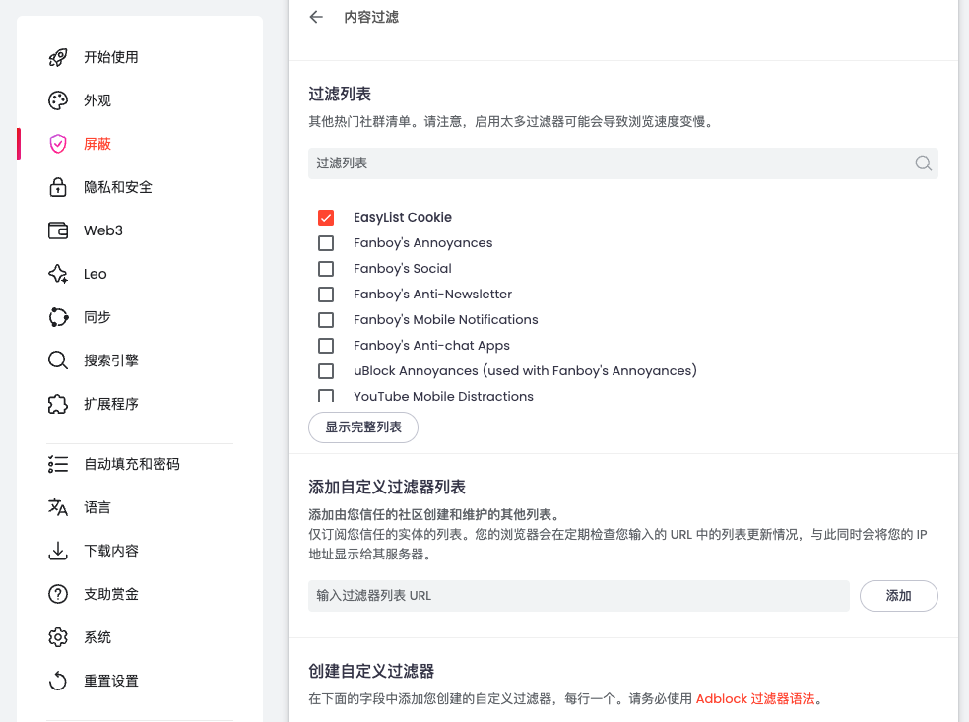The image size is (969, 722).
Task: Check the uBlock Annoyances checkbox
Action: 326,371
